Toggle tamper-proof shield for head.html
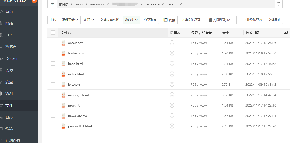 coord(172,64)
